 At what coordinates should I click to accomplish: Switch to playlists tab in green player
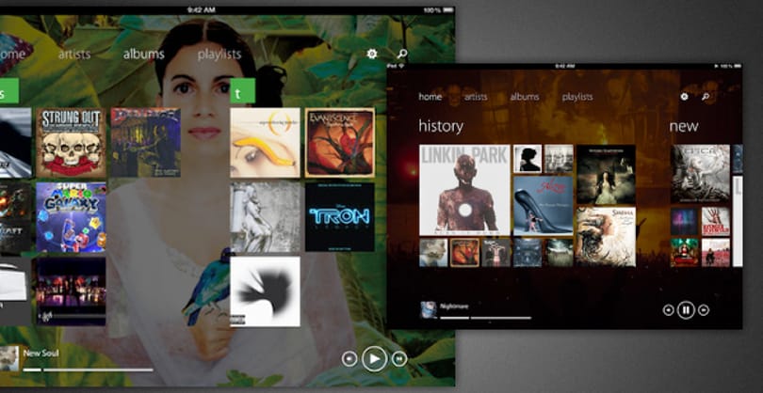pyautogui.click(x=219, y=55)
